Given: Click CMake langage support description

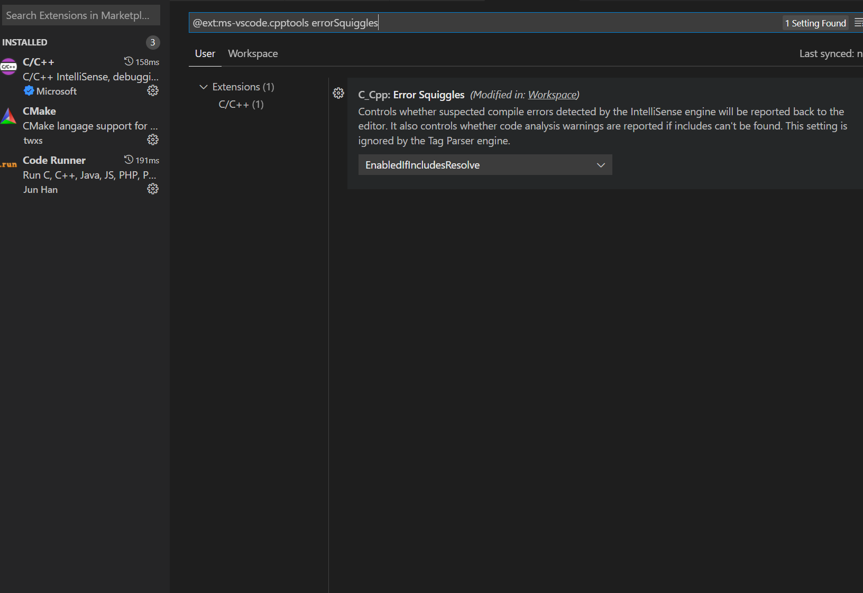Looking at the screenshot, I should pyautogui.click(x=90, y=126).
